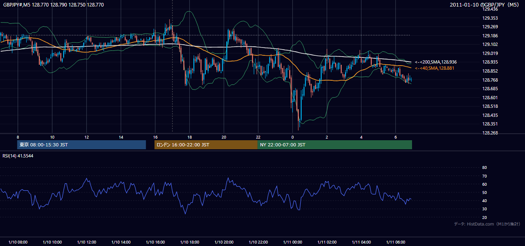525x246 pixels.
Task: Click price axis value 129.436
Action: (490, 9)
